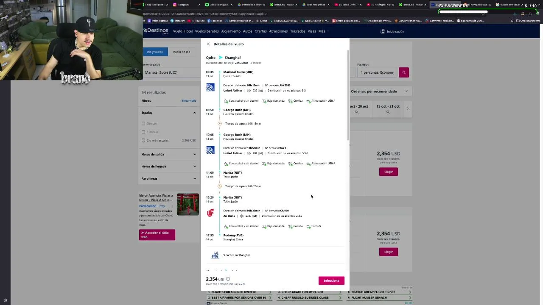Open the Vuelo+Hotel menu
Screen dimensions: 543x305
coord(183,31)
